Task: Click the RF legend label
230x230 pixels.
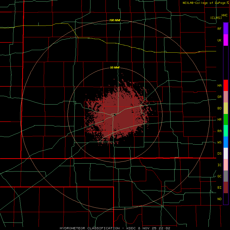Action: point(219,29)
